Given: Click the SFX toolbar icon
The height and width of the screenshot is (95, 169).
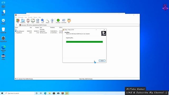Looking at the screenshot, I should tap(69, 21).
